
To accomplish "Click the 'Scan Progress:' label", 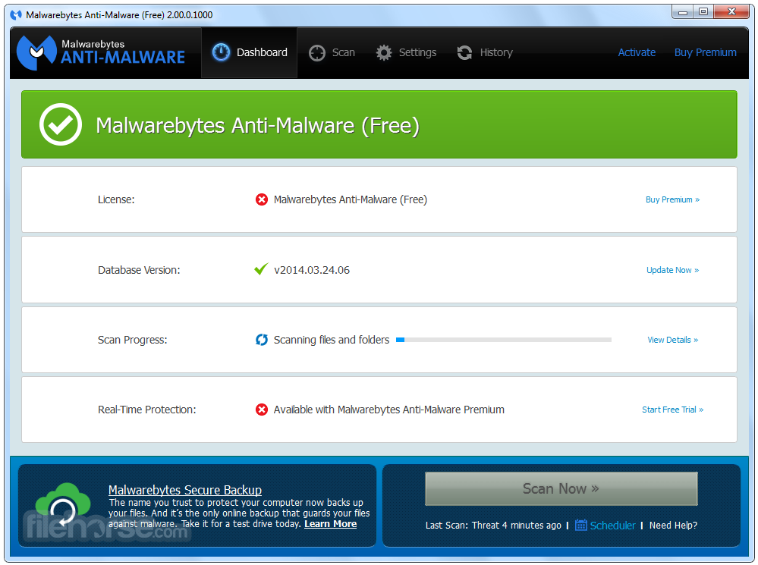I will click(133, 340).
